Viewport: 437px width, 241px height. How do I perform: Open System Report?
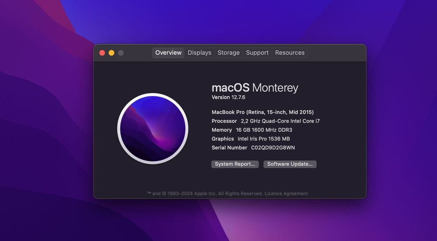[x=235, y=164]
